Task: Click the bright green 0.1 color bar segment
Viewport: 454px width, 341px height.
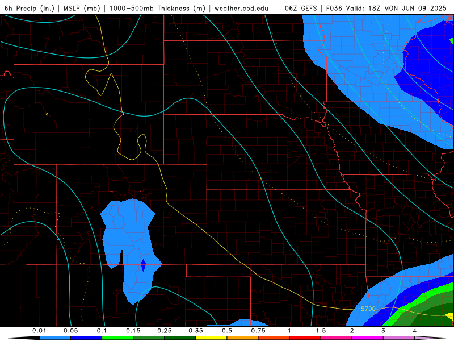Action: tap(117, 338)
